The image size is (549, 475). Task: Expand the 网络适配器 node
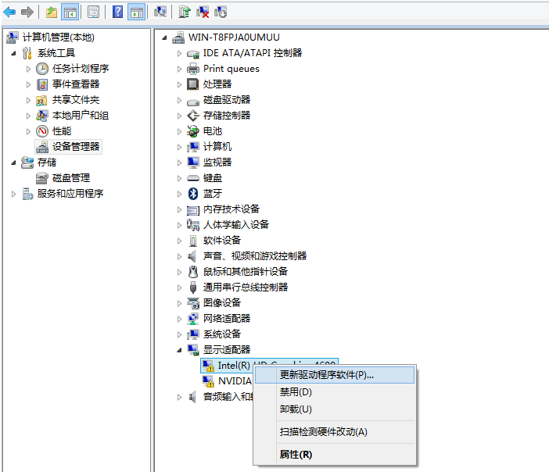click(179, 319)
